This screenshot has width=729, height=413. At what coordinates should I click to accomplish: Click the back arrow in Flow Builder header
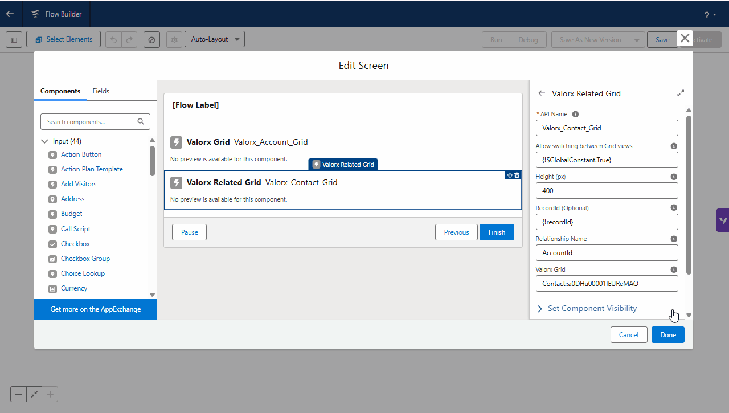tap(10, 14)
